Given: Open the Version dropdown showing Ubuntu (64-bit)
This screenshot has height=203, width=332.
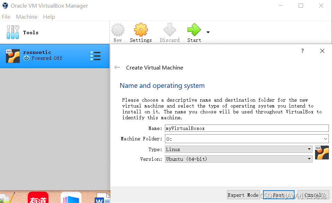Looking at the screenshot, I should [x=239, y=159].
